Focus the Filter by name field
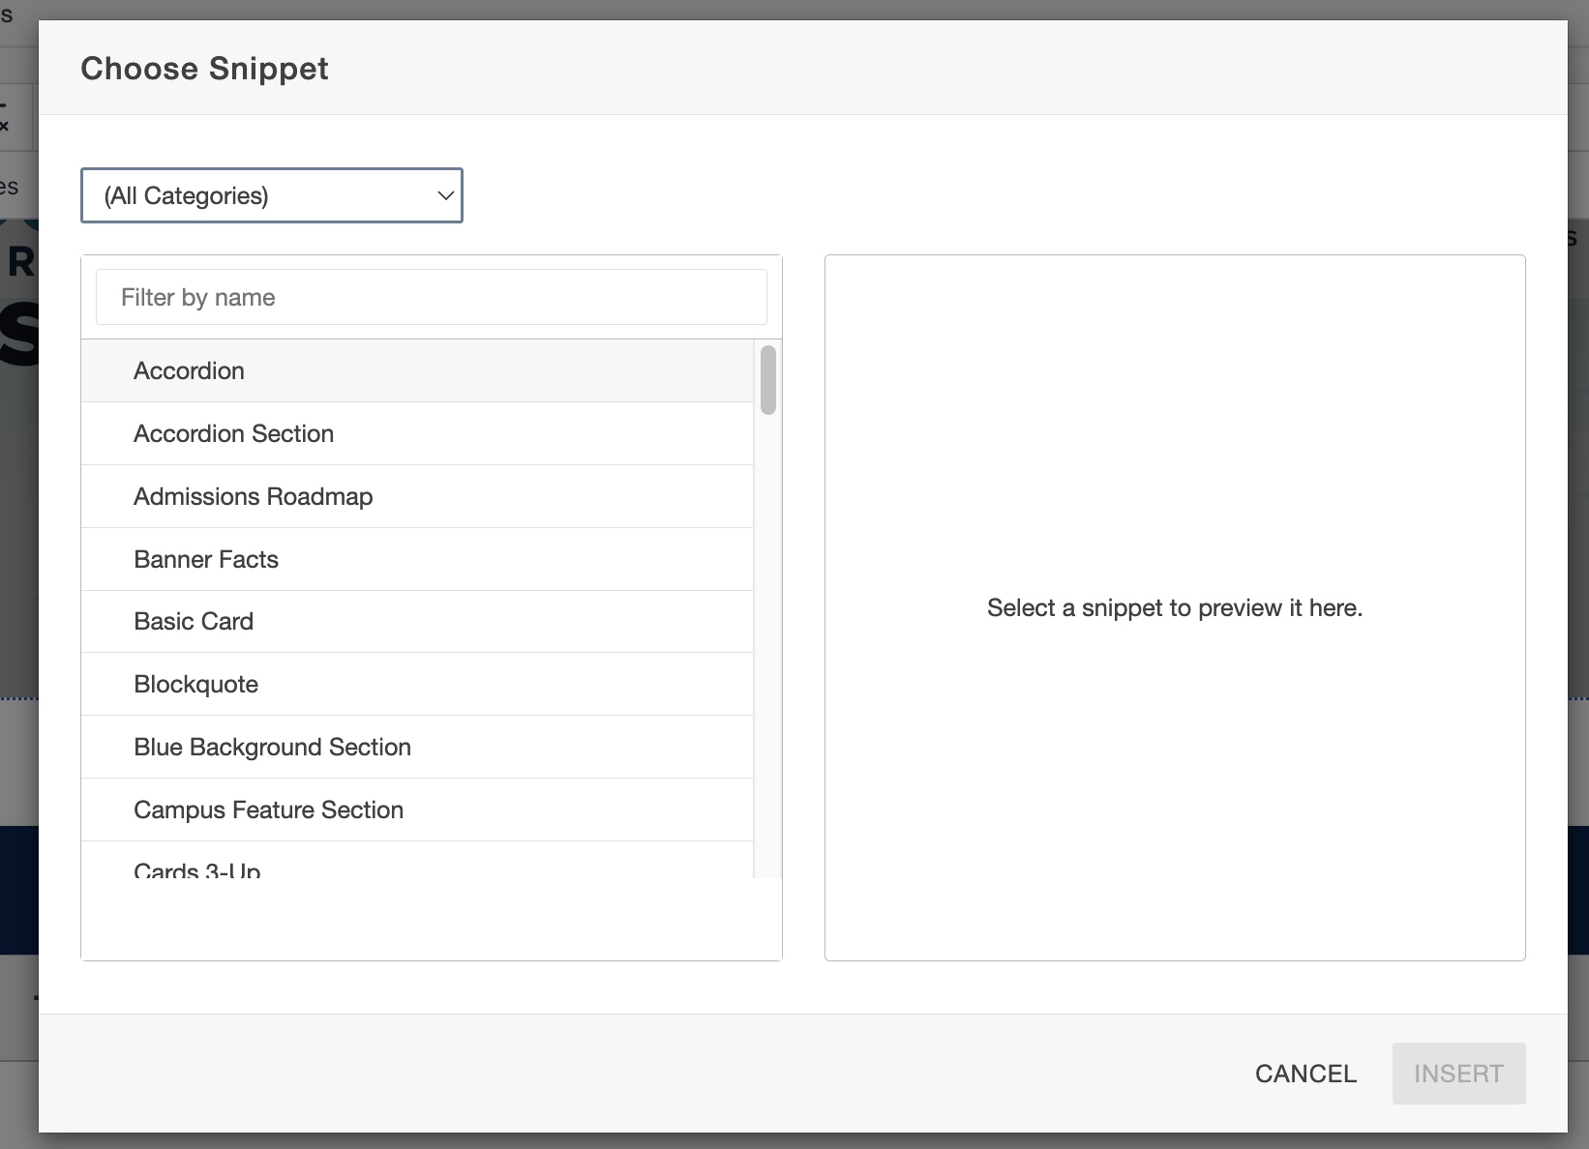1589x1149 pixels. click(x=431, y=297)
